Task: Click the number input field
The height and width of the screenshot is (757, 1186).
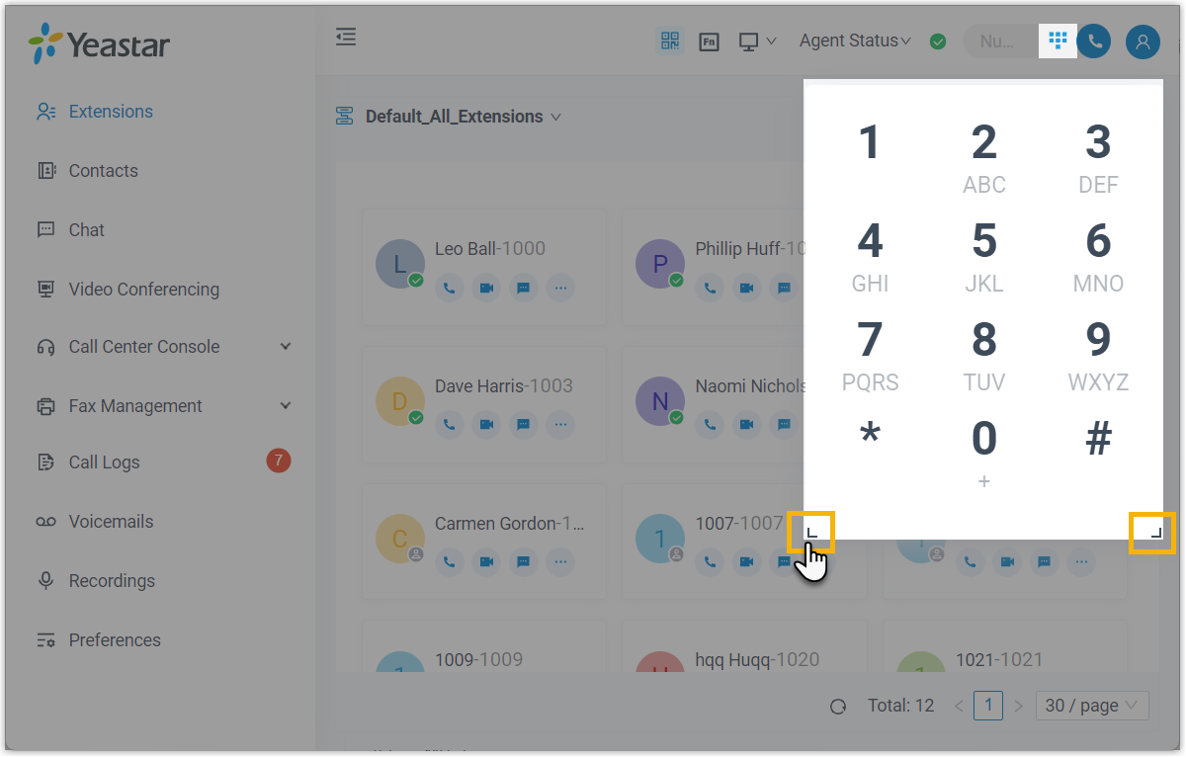Action: pos(998,42)
